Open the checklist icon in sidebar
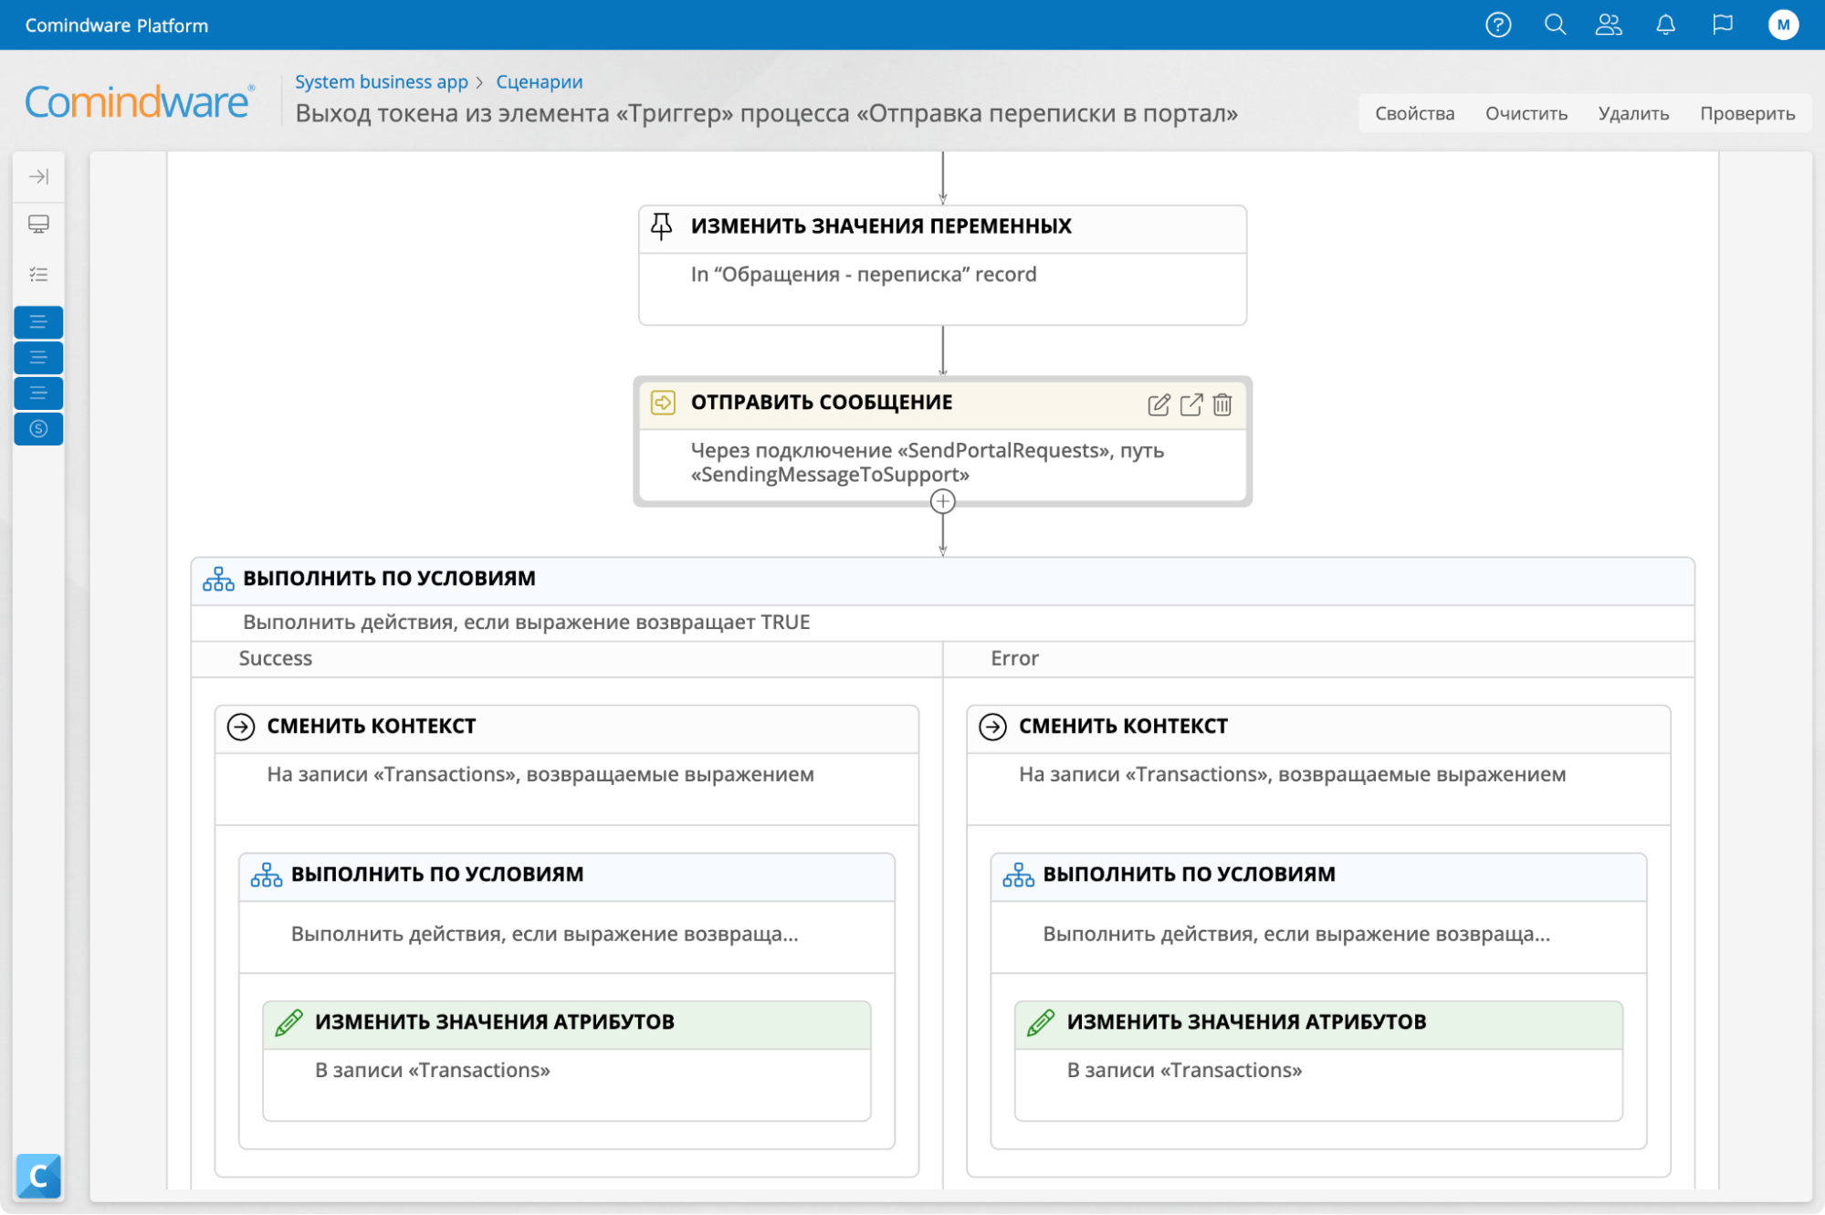The height and width of the screenshot is (1215, 1825). pyautogui.click(x=38, y=274)
